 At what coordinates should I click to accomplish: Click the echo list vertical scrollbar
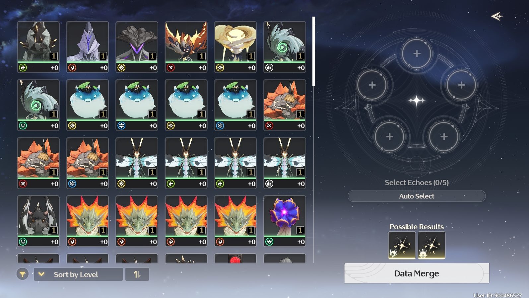coord(313,51)
